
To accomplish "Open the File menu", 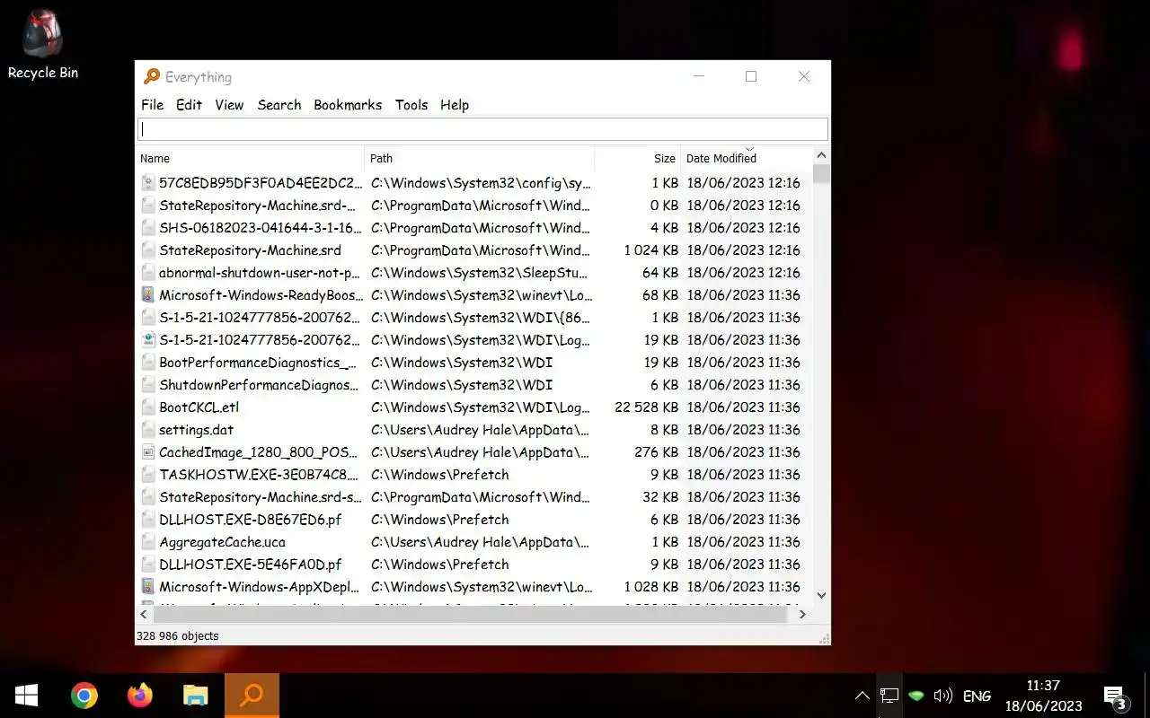I will click(x=153, y=105).
